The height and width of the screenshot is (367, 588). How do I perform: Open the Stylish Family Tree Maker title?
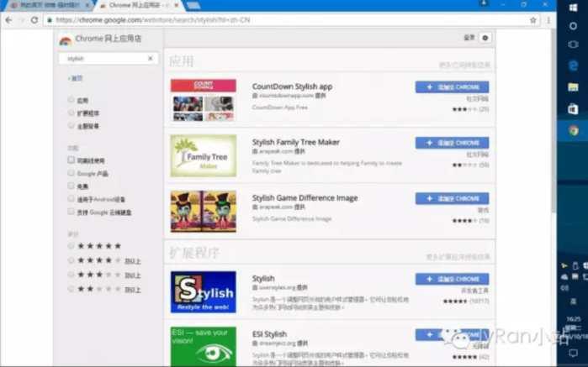pos(295,142)
